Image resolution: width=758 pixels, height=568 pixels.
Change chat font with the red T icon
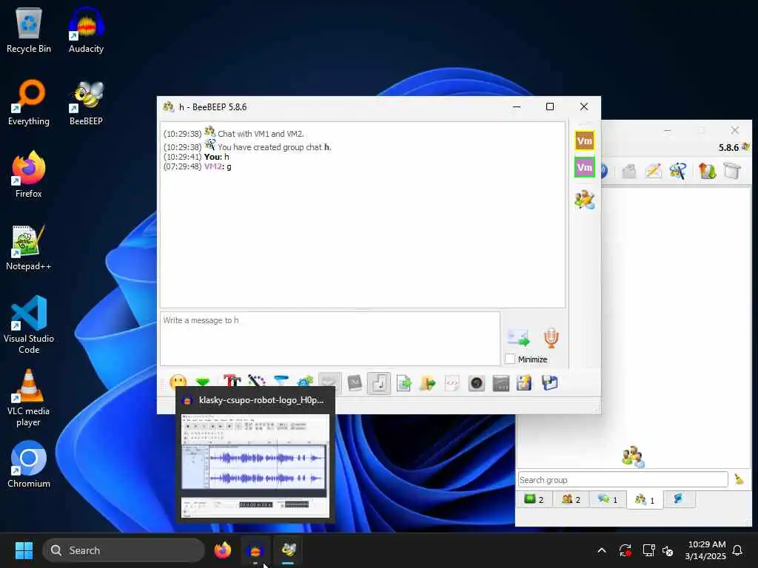point(232,381)
